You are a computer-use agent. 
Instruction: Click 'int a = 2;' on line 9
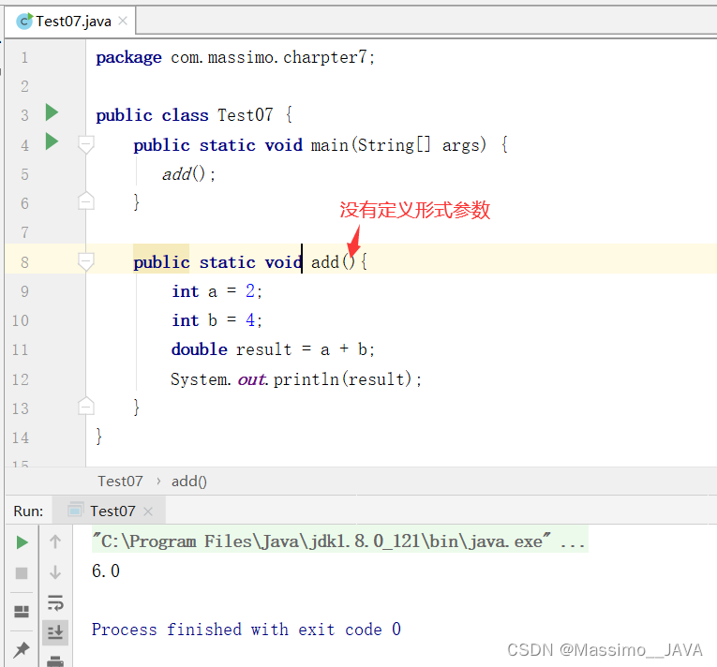click(217, 291)
